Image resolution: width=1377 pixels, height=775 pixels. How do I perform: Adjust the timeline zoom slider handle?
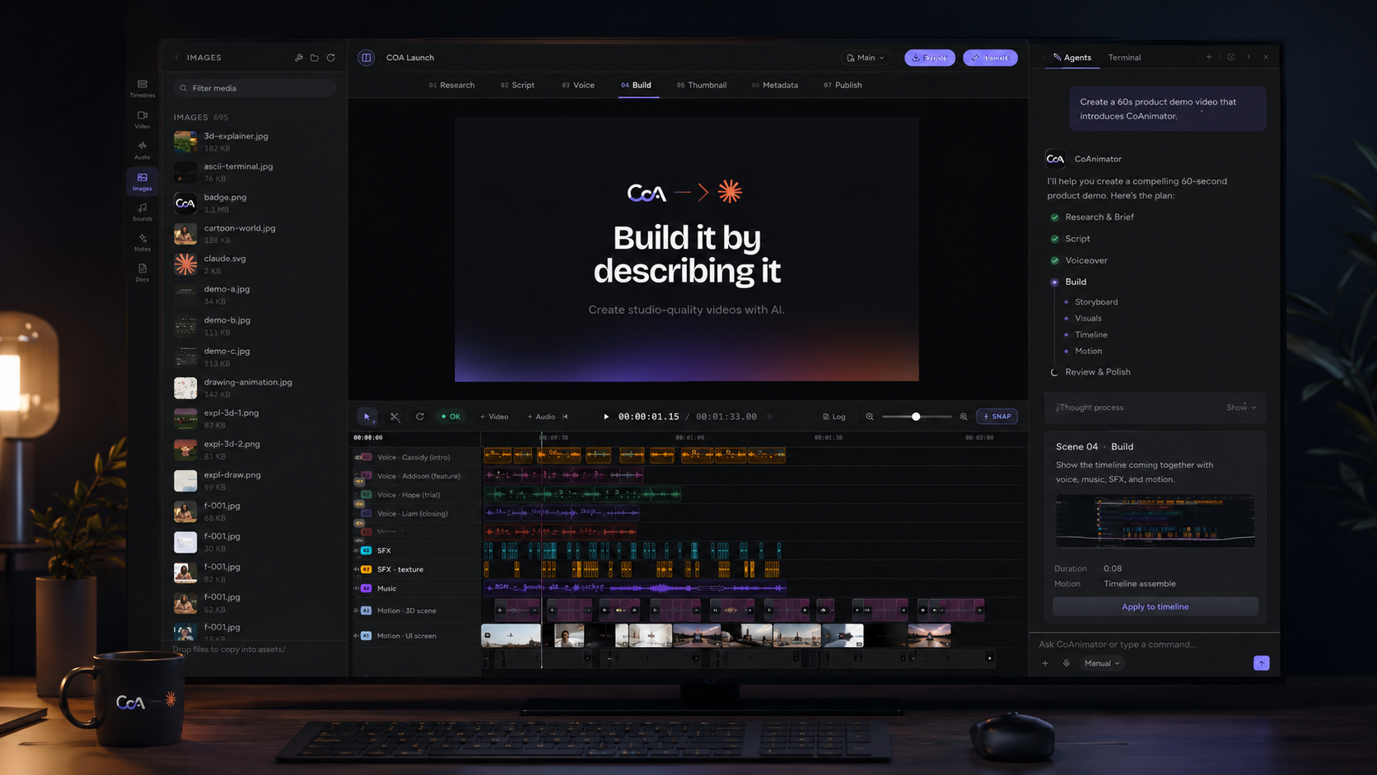916,417
